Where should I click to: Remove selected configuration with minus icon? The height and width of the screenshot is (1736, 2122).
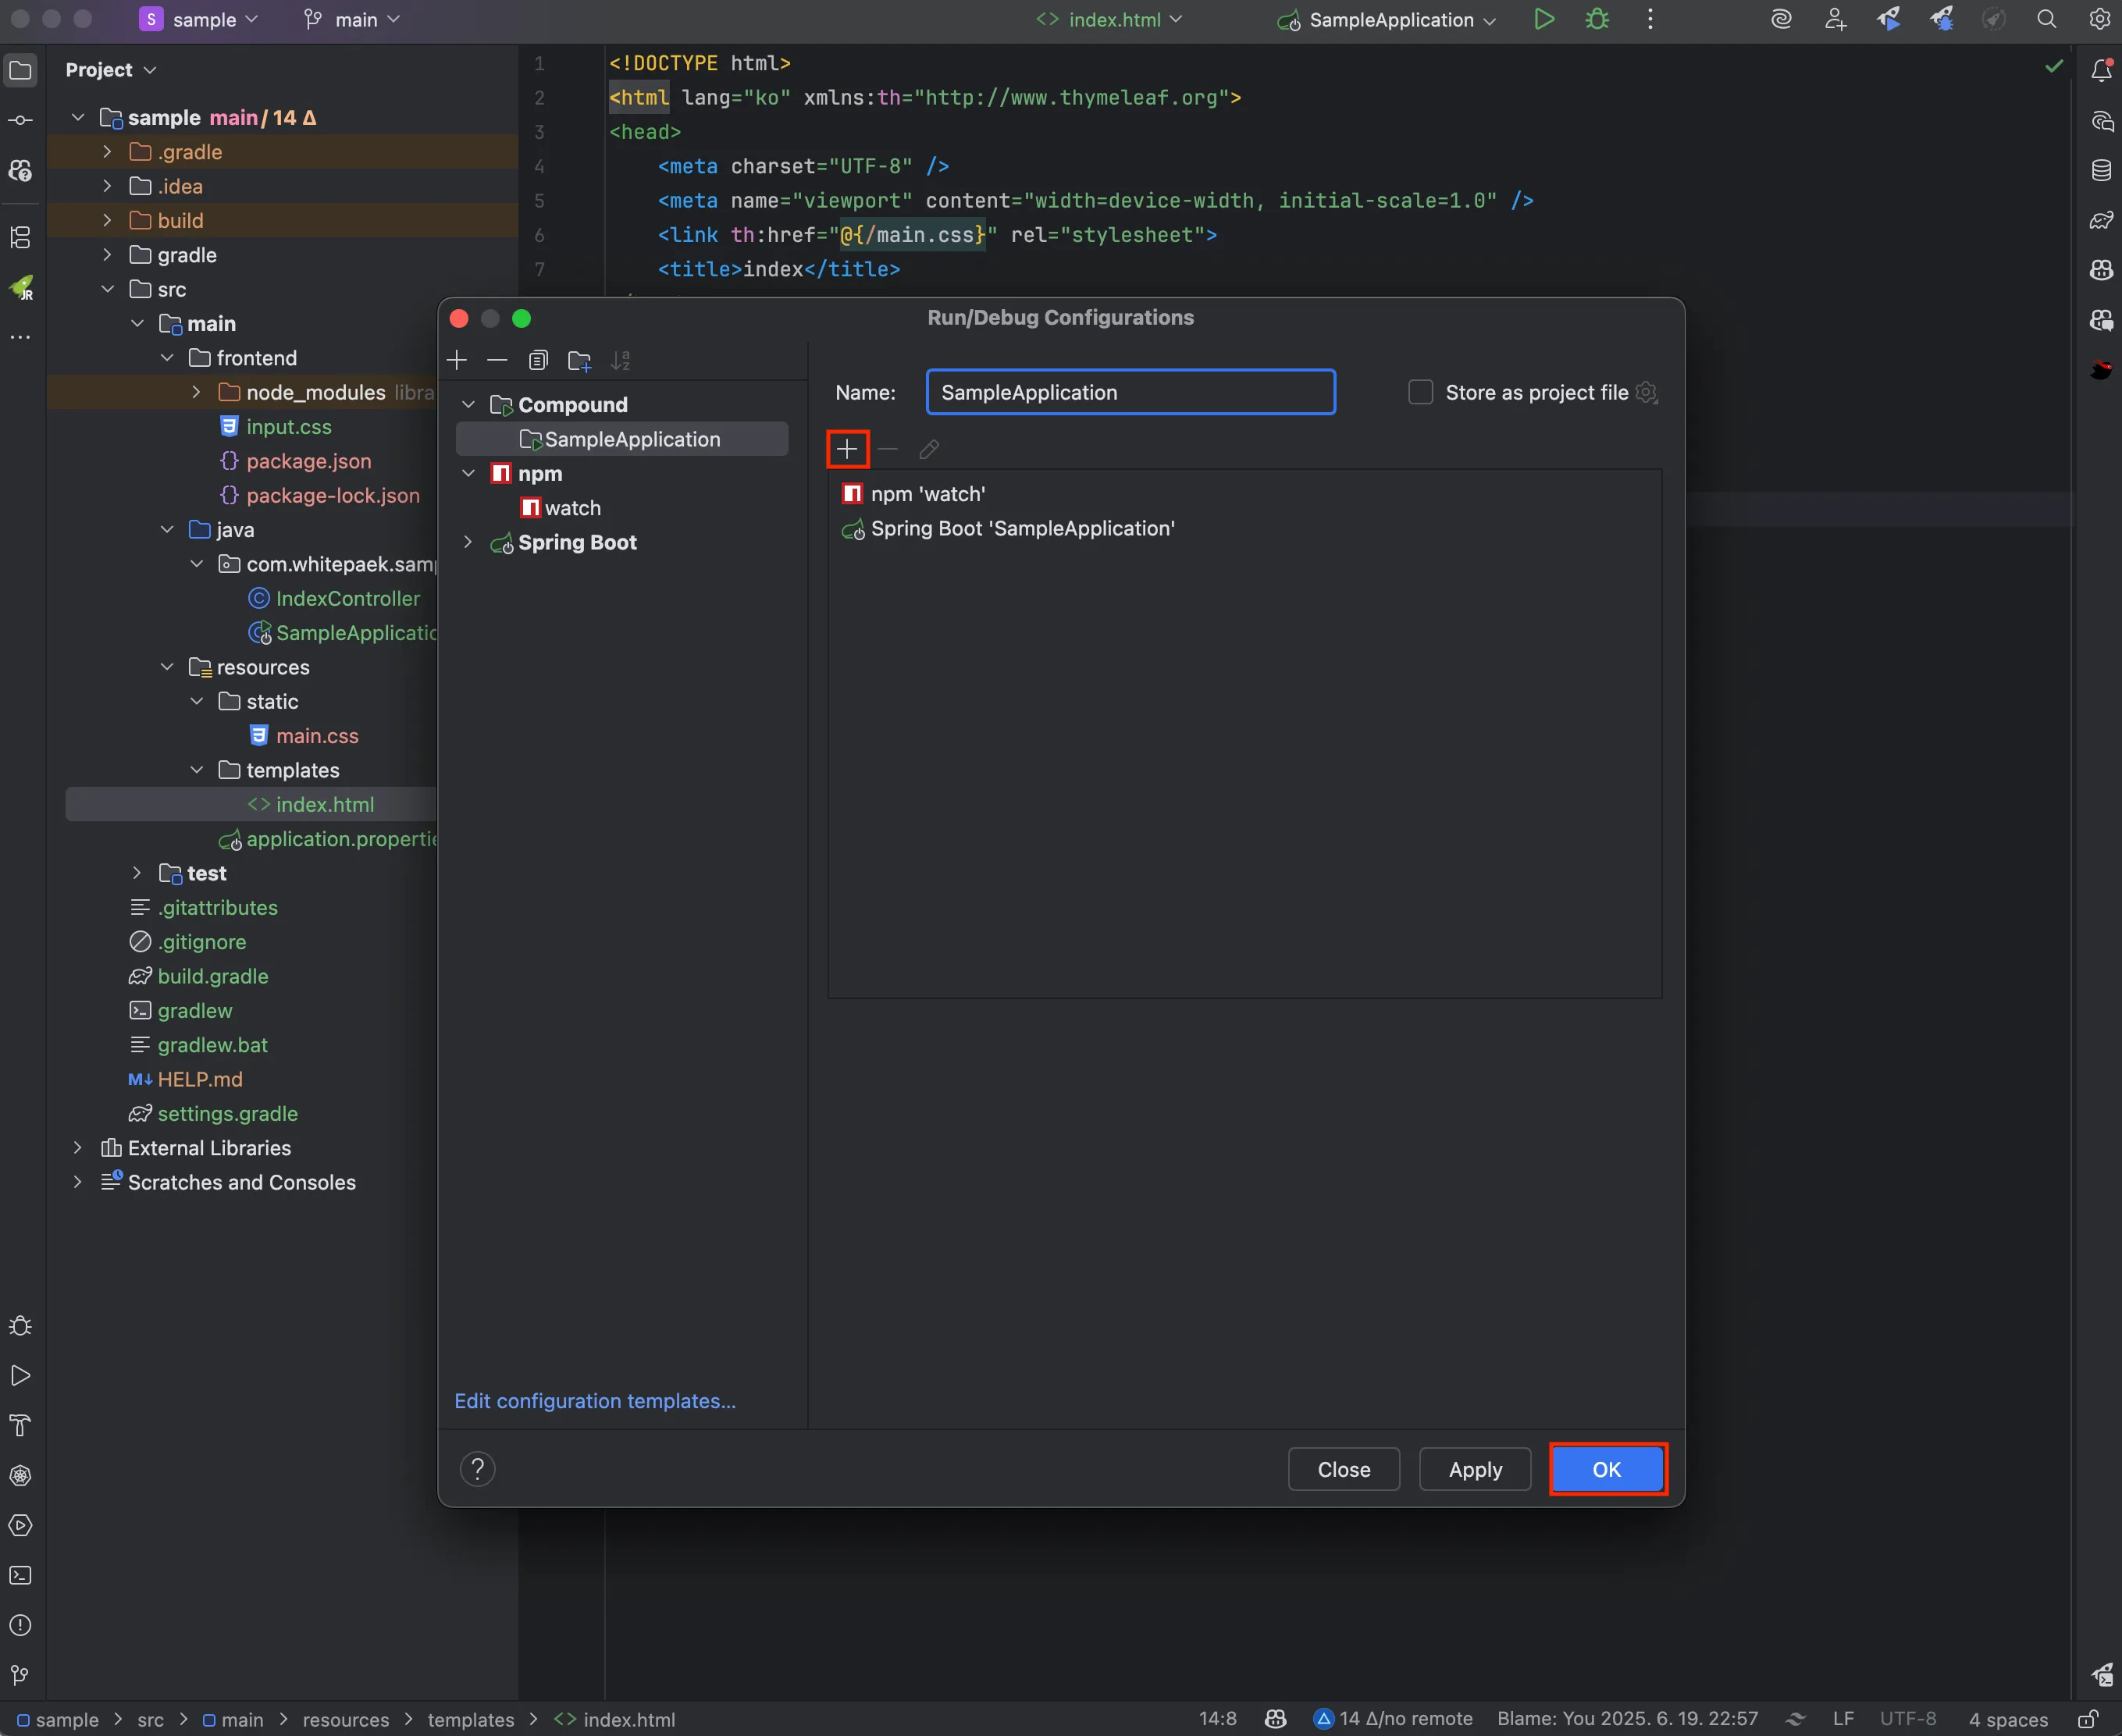(497, 360)
